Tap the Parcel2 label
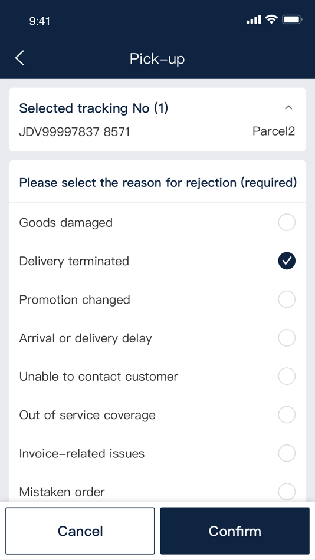 point(274,131)
